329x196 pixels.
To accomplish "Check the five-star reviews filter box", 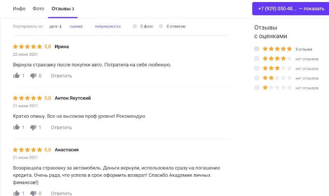I will coord(257,49).
